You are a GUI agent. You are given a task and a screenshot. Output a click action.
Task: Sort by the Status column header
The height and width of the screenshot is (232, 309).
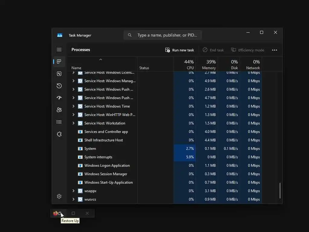pos(144,68)
